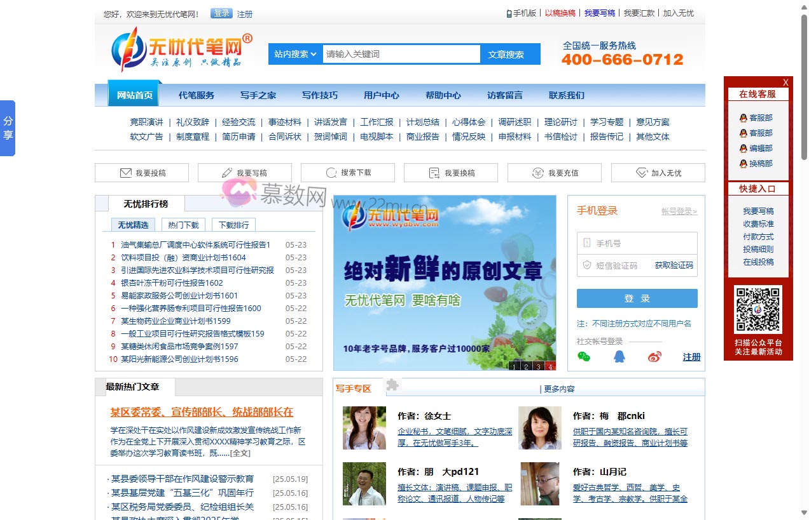The image size is (809, 520).
Task: Switch to the 热门下载 tab
Action: 183,225
